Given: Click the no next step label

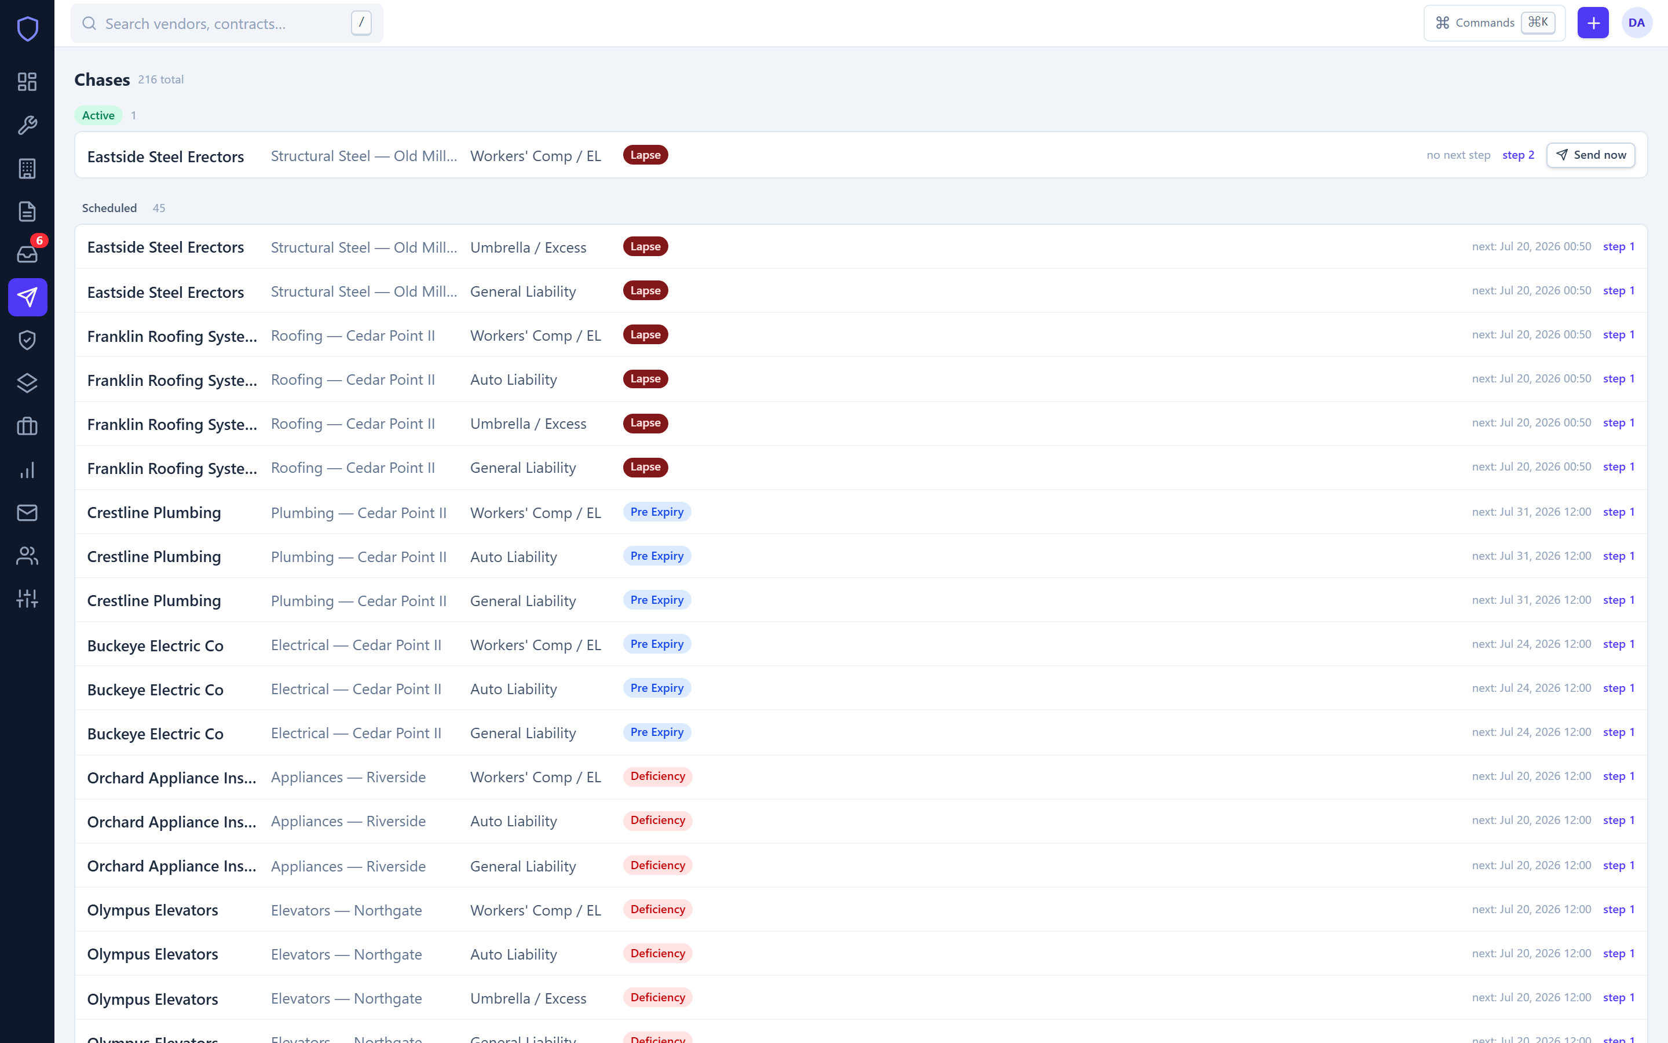Looking at the screenshot, I should point(1458,155).
